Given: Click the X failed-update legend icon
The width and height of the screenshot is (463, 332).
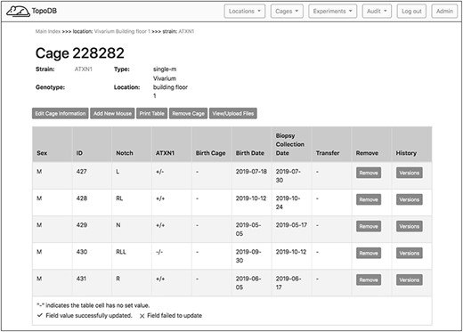Looking at the screenshot, I should pos(142,316).
